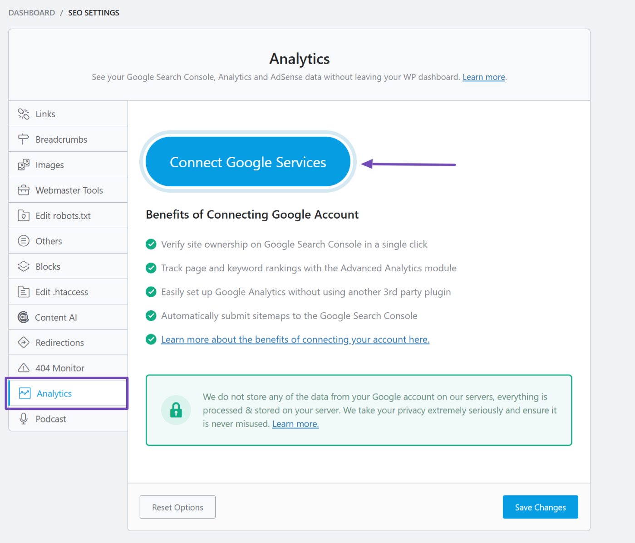Click the Redirections diamond arrow icon

tap(24, 343)
